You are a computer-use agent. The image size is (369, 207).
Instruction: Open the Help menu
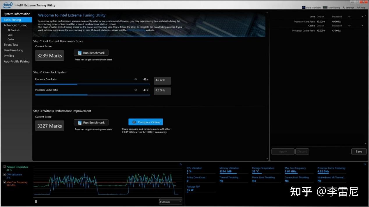tap(361, 8)
